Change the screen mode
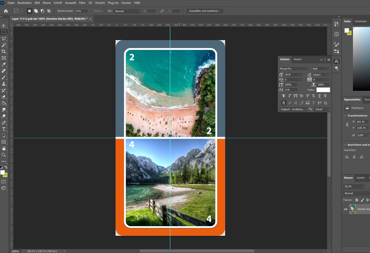 tap(4, 188)
